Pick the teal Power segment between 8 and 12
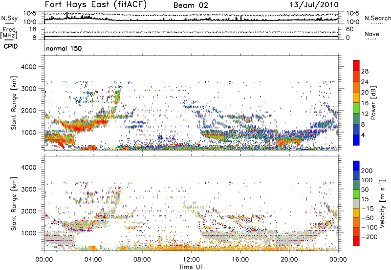Image resolution: width=391 pixels, height=270 pixels. click(356, 119)
